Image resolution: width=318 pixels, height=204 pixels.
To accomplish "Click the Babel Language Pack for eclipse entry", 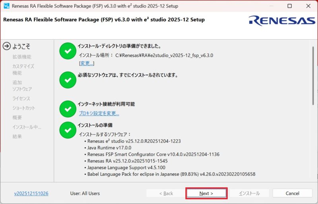I will point(171,174).
